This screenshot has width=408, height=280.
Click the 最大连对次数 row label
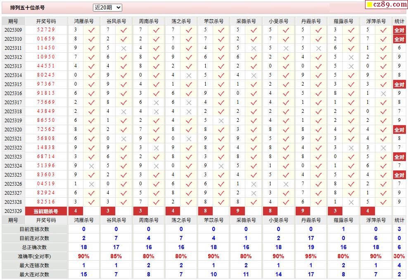[34, 275]
